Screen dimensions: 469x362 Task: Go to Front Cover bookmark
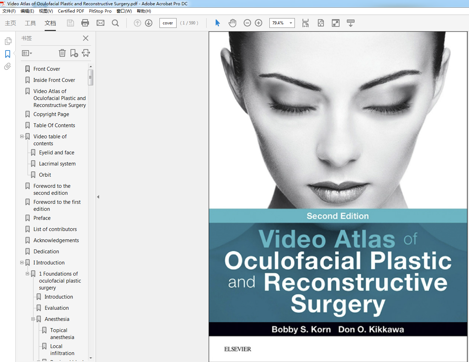[47, 69]
